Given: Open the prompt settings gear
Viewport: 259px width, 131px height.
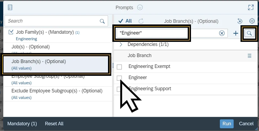Looking at the screenshot, I should 252,21.
